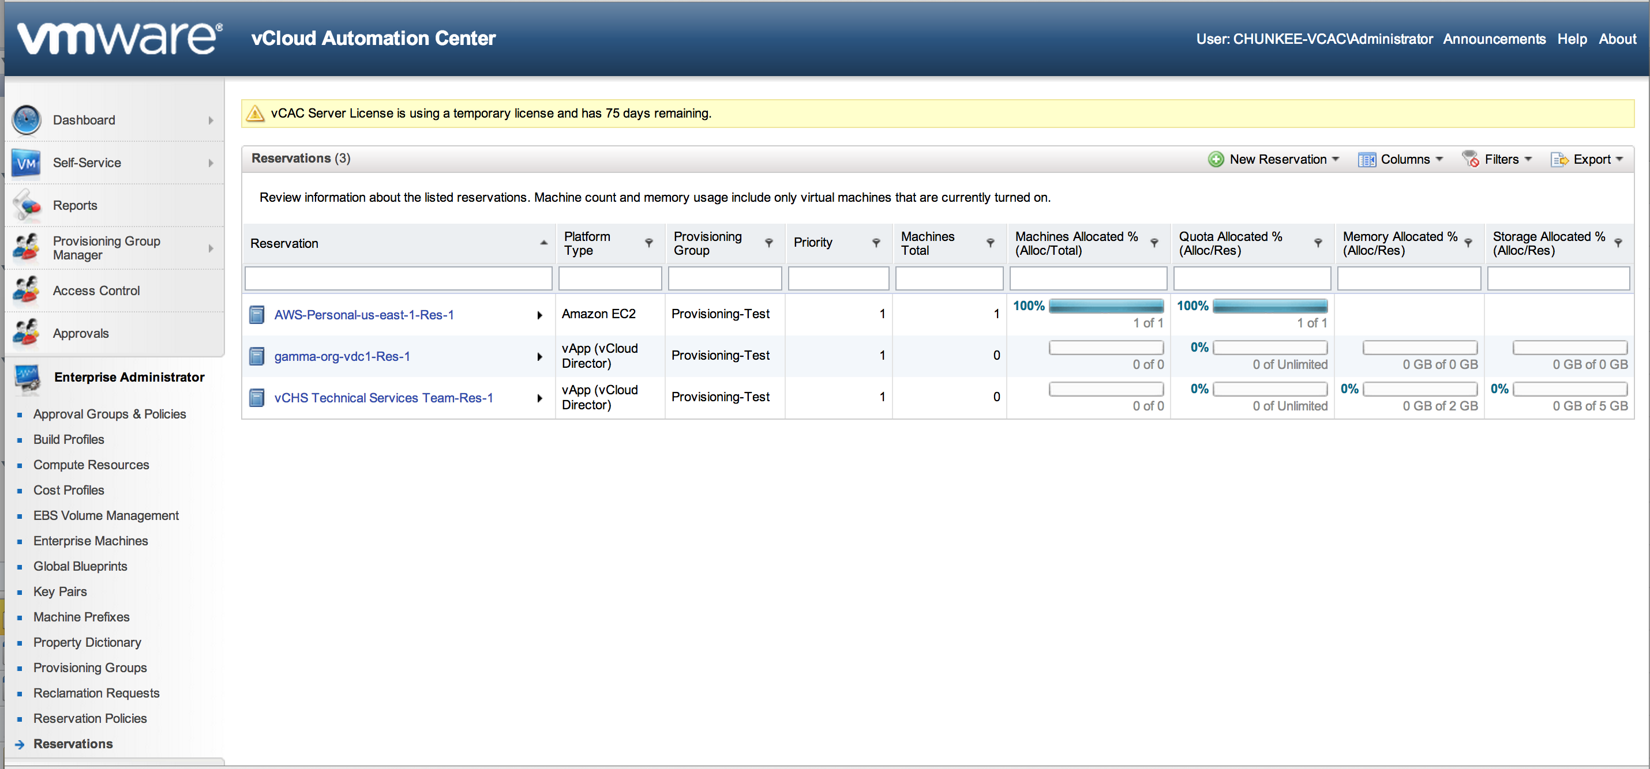Image resolution: width=1650 pixels, height=769 pixels.
Task: Select Reservation Policies menu item
Action: tap(89, 718)
